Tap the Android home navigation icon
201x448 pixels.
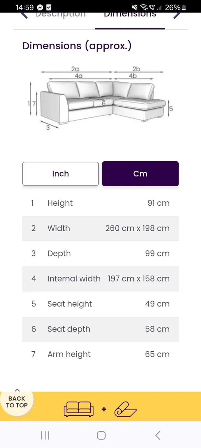point(101,435)
